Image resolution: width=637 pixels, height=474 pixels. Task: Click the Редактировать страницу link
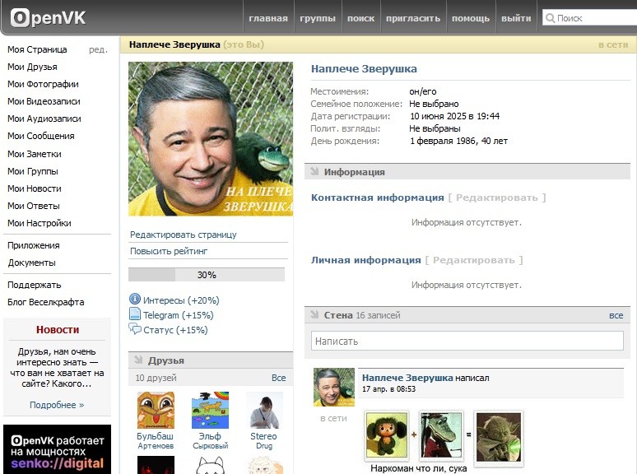tap(183, 235)
